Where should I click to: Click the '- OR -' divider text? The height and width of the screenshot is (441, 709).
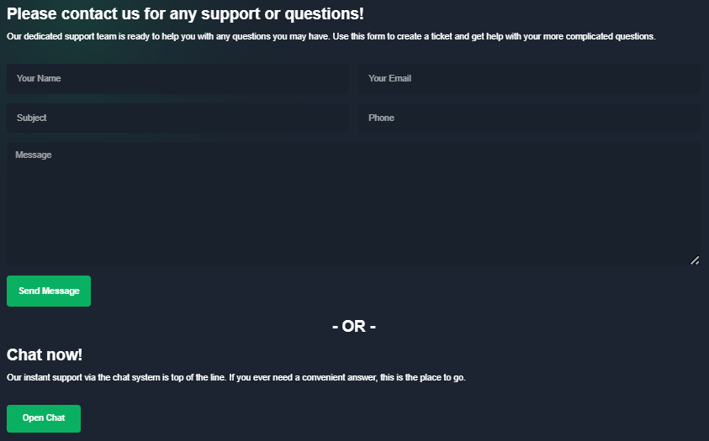pos(354,326)
